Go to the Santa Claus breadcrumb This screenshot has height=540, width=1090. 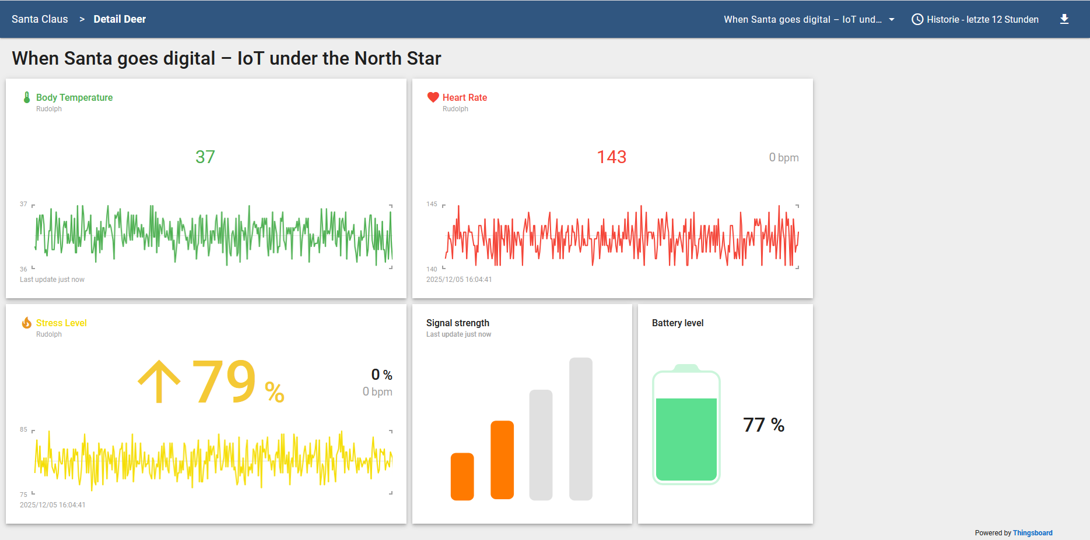coord(40,19)
